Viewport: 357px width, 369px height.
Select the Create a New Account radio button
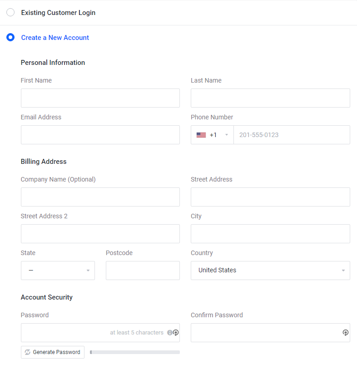click(x=10, y=38)
